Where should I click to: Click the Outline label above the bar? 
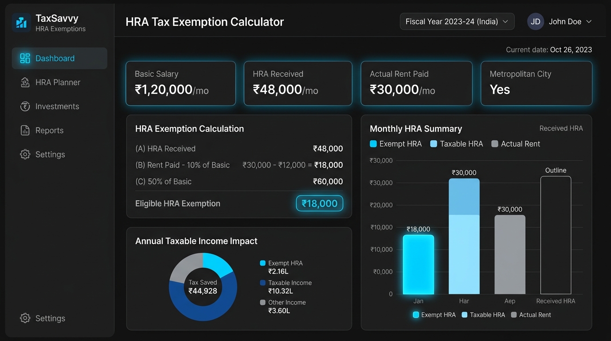pos(555,170)
